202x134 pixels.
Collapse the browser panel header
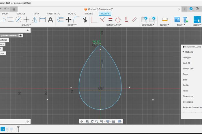[x=28, y=30]
